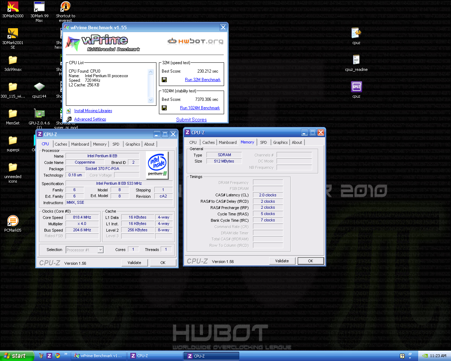Click the Run 1024M Benchmark link
Image resolution: width=451 pixels, height=361 pixels.
click(x=200, y=108)
